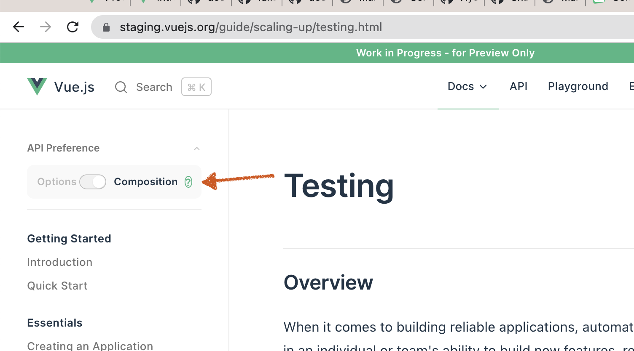
Task: Go to Playground in the top navigation
Action: point(578,86)
